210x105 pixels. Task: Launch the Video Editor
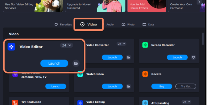pyautogui.click(x=54, y=63)
